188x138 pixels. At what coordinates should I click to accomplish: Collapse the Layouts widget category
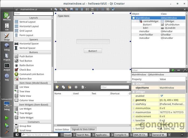pyautogui.click(x=16, y=18)
